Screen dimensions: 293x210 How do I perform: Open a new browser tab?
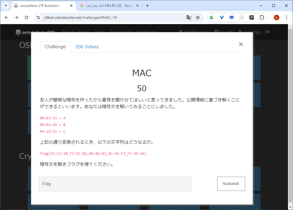point(147,6)
